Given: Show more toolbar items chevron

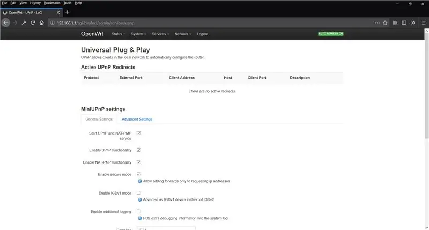Looking at the screenshot, I should pos(413,23).
